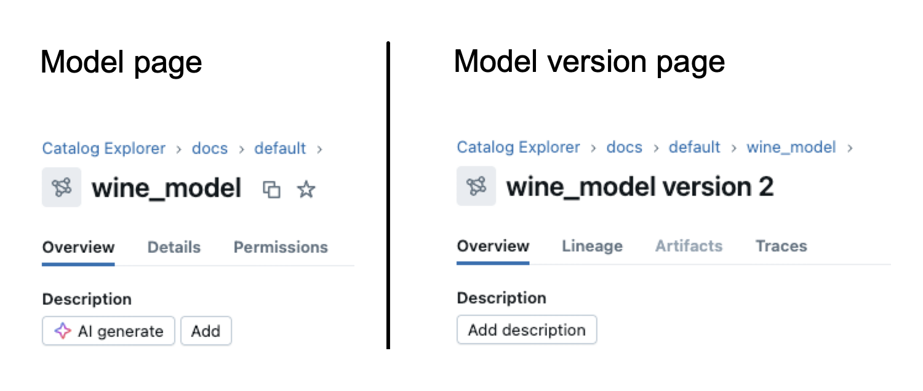Expand the breadcrumb after default on model page
Image resolution: width=923 pixels, height=391 pixels.
[321, 149]
